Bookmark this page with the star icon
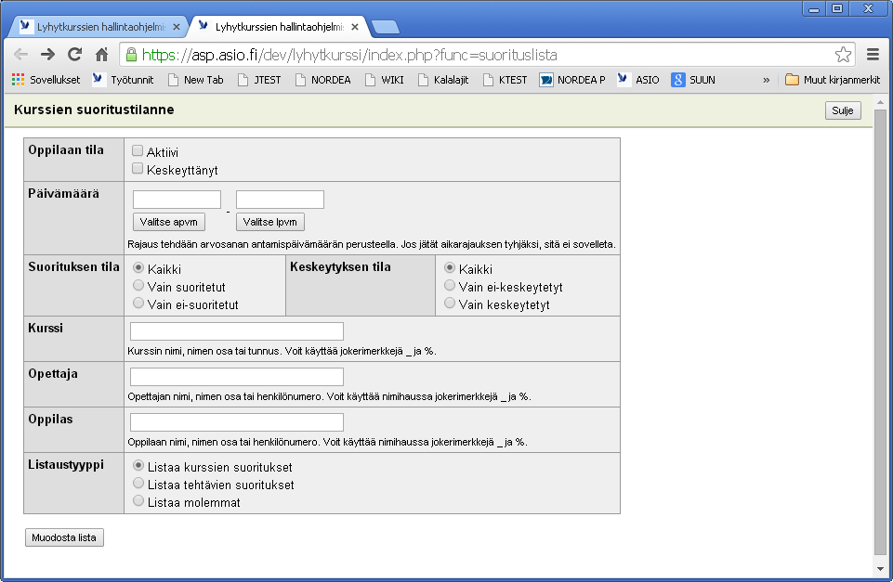The image size is (893, 582). pyautogui.click(x=843, y=55)
